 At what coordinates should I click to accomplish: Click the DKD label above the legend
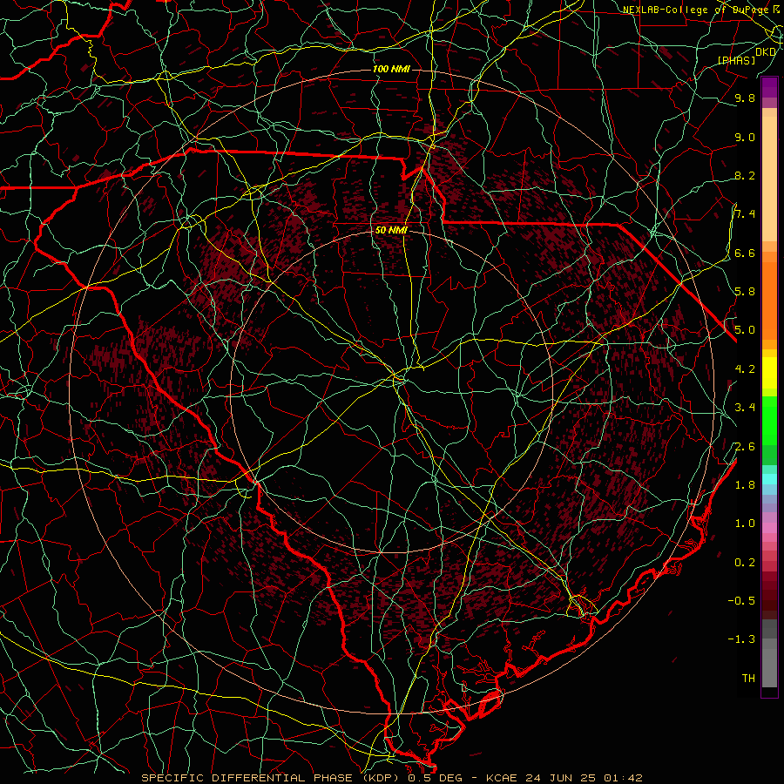point(766,51)
